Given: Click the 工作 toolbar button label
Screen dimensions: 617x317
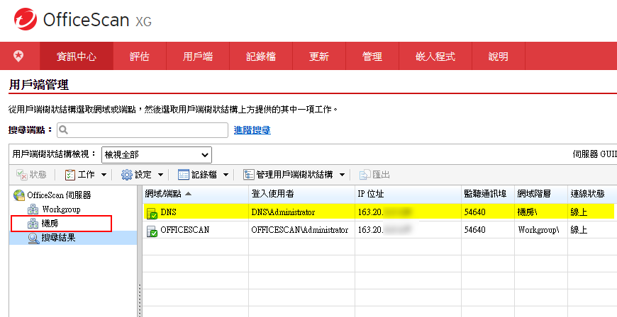Looking at the screenshot, I should 87,175.
